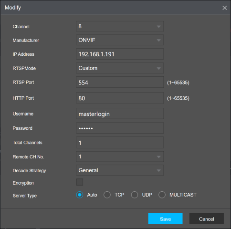The height and width of the screenshot is (229, 231).
Task: Select the Auto server type radio
Action: pyautogui.click(x=80, y=195)
